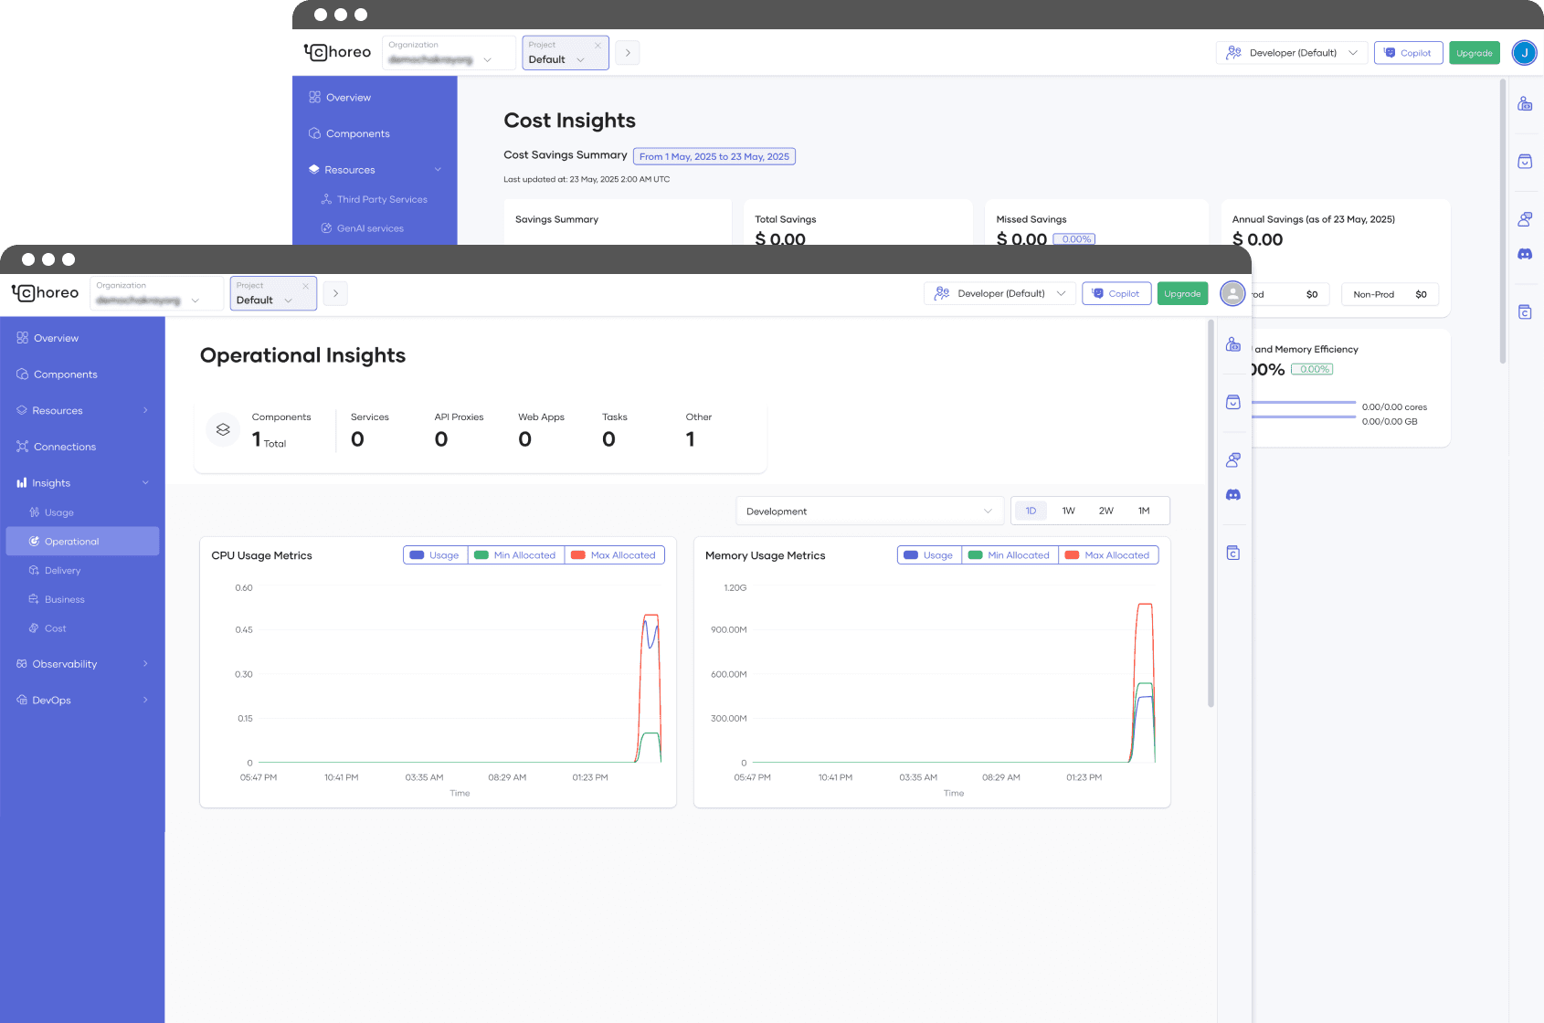The width and height of the screenshot is (1544, 1023).
Task: Click the cost savings date range link
Action: pos(714,156)
